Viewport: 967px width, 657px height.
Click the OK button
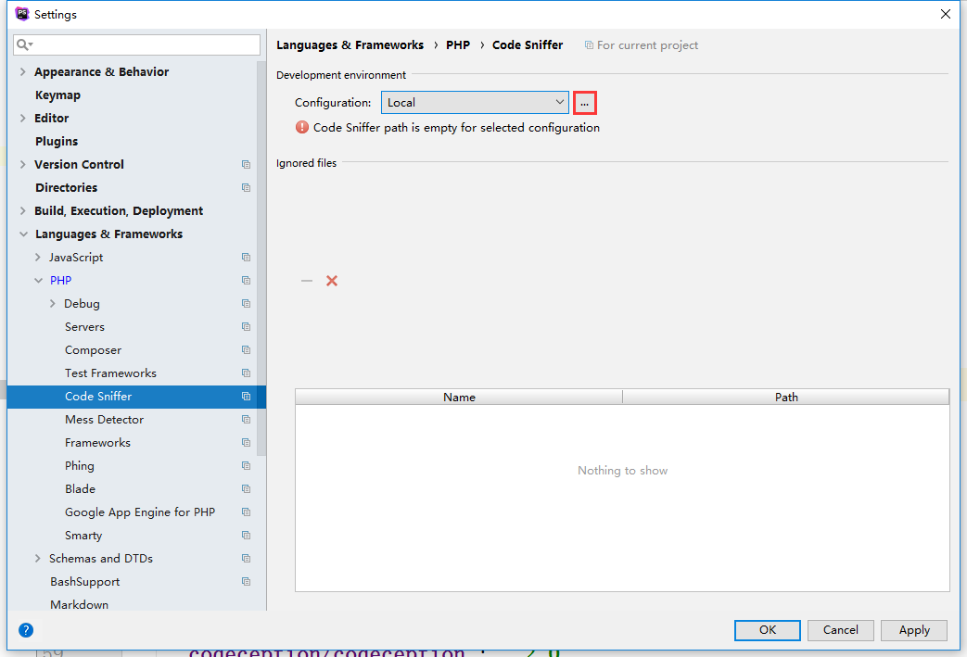(767, 630)
